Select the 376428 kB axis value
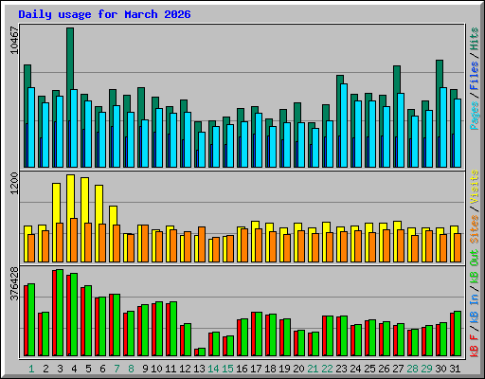Viewport: 485px width, 379px height. pos(14,283)
